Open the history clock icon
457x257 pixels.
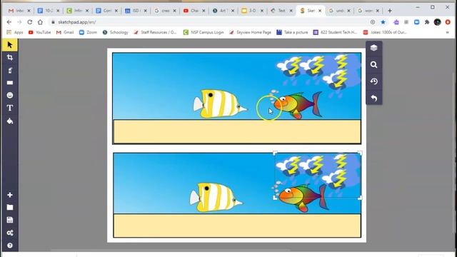pos(373,81)
